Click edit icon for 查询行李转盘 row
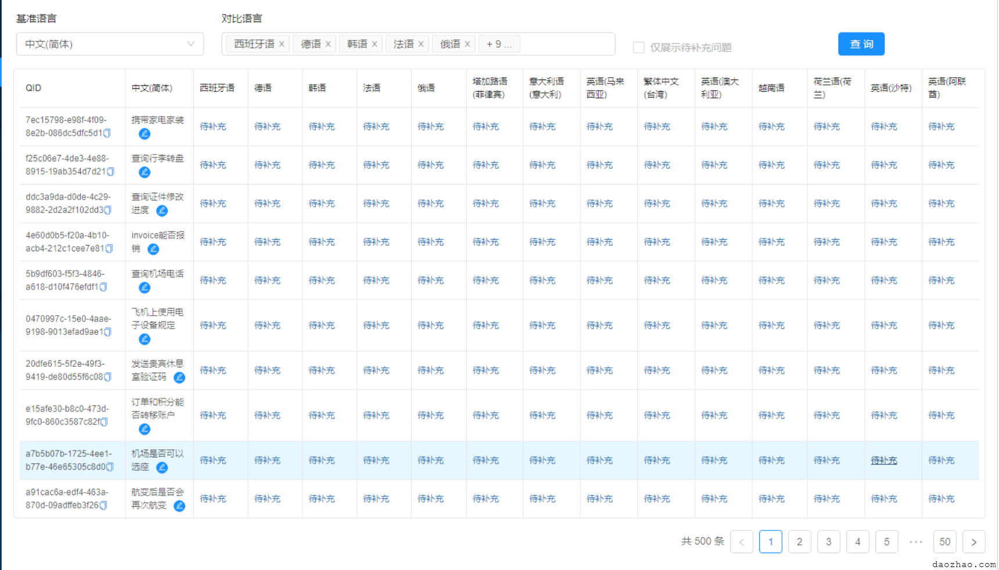 click(x=145, y=172)
